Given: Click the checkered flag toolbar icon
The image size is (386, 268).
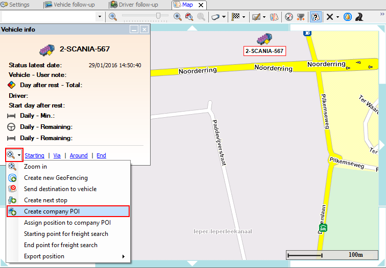Looking at the screenshot, I should click(x=235, y=17).
